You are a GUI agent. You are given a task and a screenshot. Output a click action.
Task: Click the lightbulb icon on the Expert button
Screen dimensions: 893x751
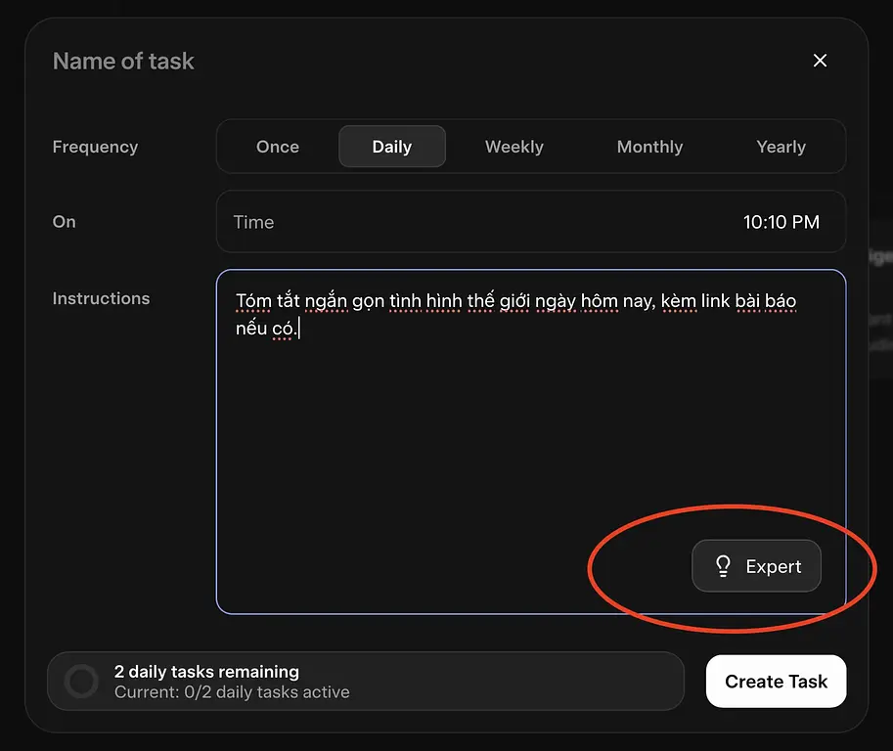[722, 565]
